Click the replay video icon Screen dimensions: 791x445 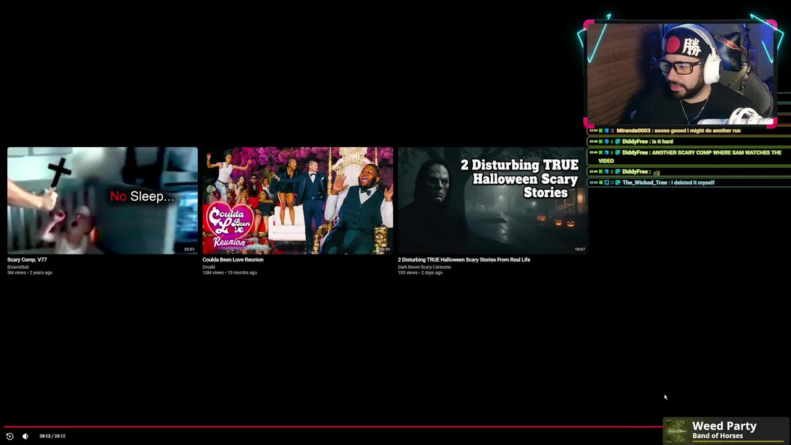10,436
